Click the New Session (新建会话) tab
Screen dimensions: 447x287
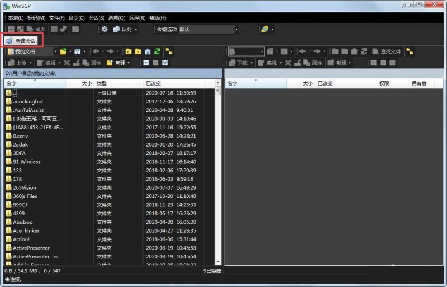click(x=21, y=41)
